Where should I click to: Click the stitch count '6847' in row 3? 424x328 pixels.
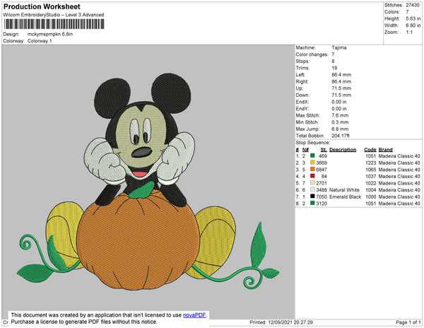322,170
